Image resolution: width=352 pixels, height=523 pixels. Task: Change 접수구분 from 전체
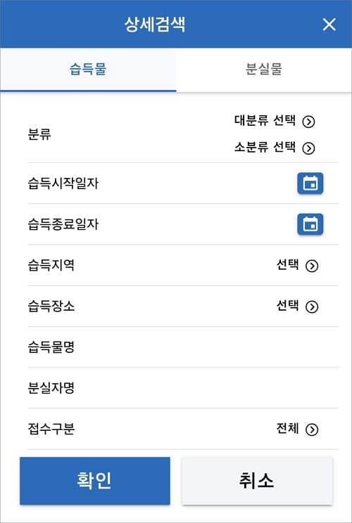(297, 429)
